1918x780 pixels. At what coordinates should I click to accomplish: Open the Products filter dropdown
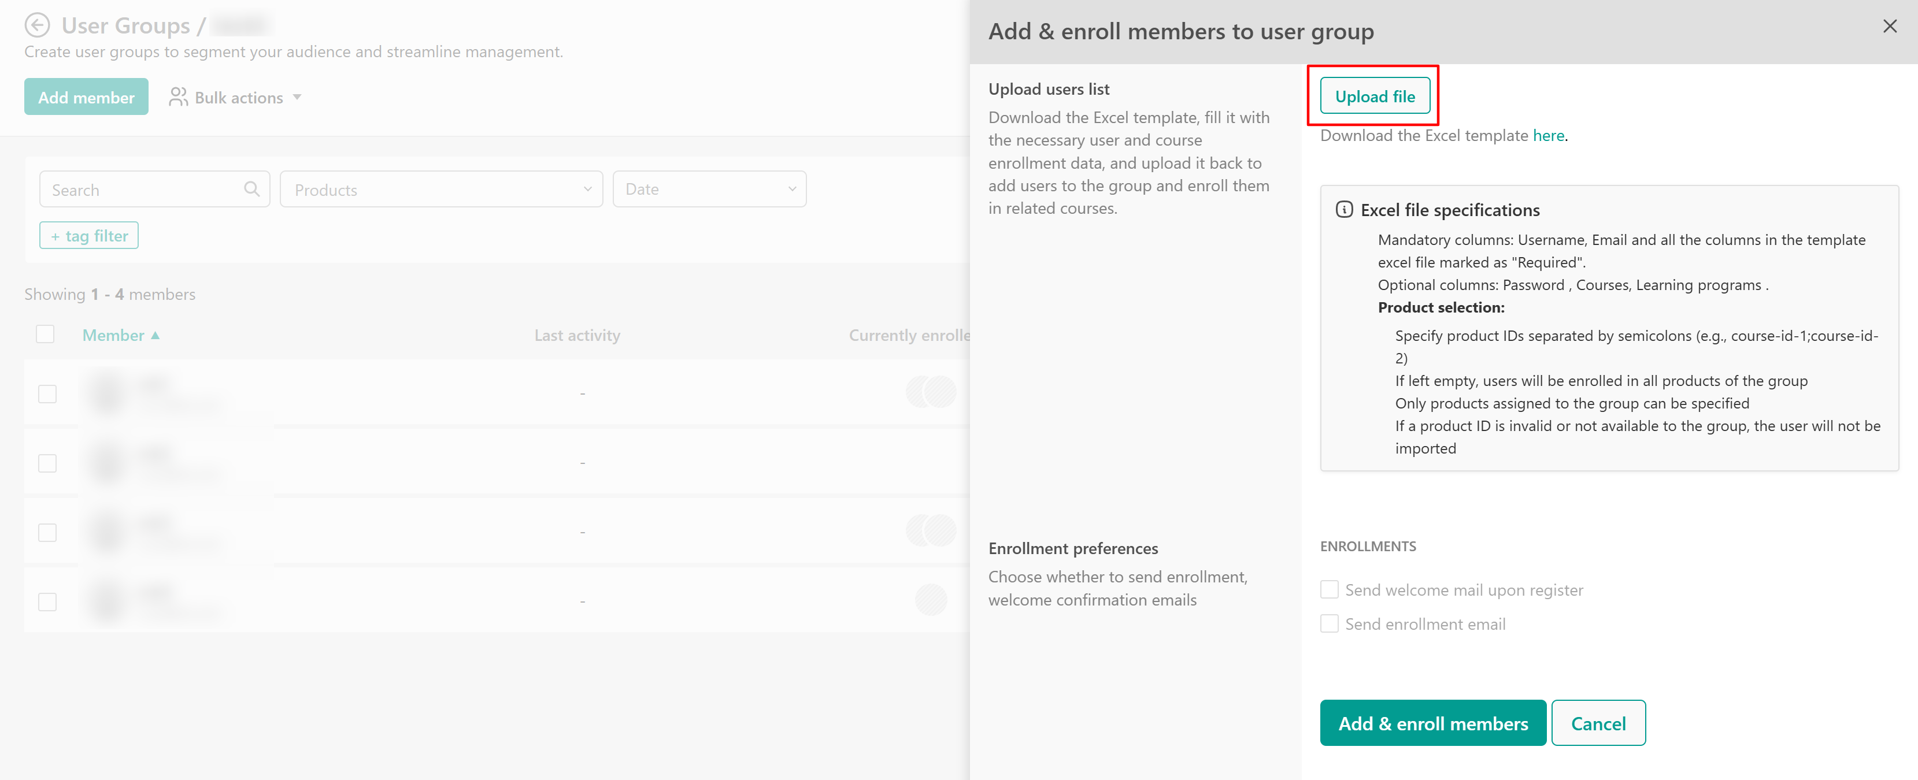click(x=441, y=190)
